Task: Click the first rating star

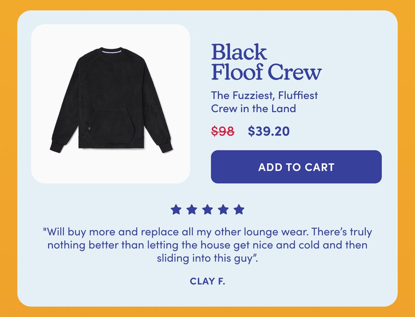Action: (x=176, y=209)
